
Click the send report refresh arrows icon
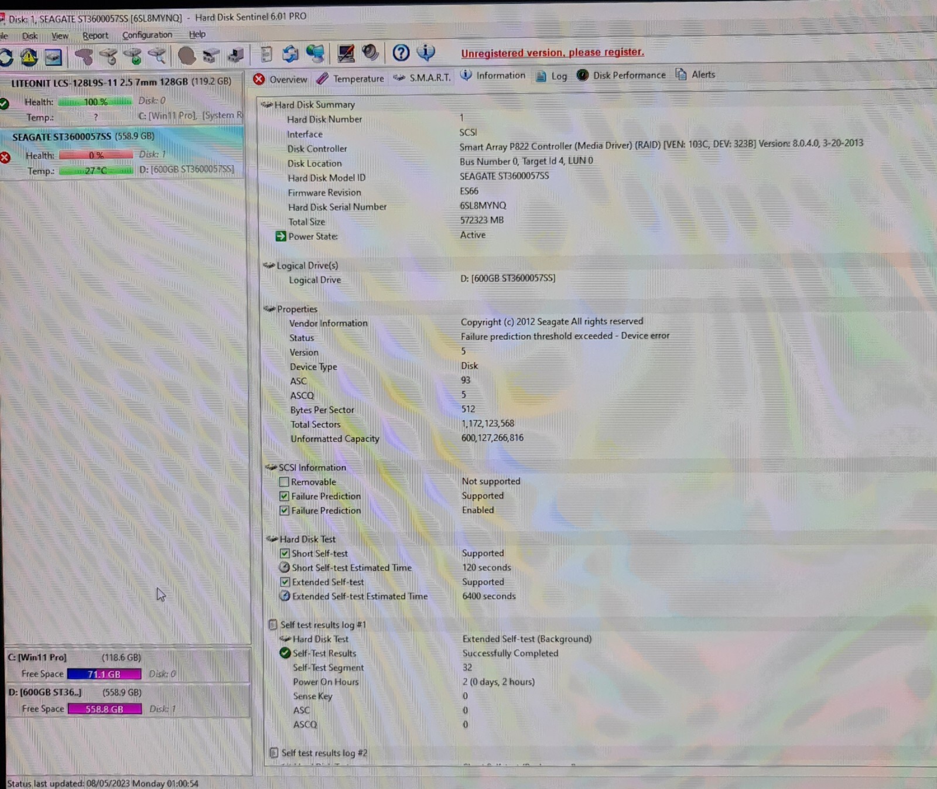290,54
